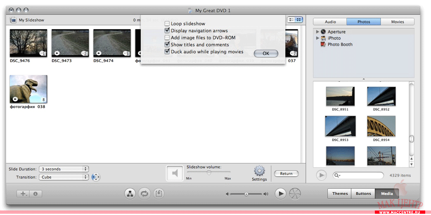Viewport: 431px width, 215px height.
Task: Select the Aperture library
Action: (333, 32)
